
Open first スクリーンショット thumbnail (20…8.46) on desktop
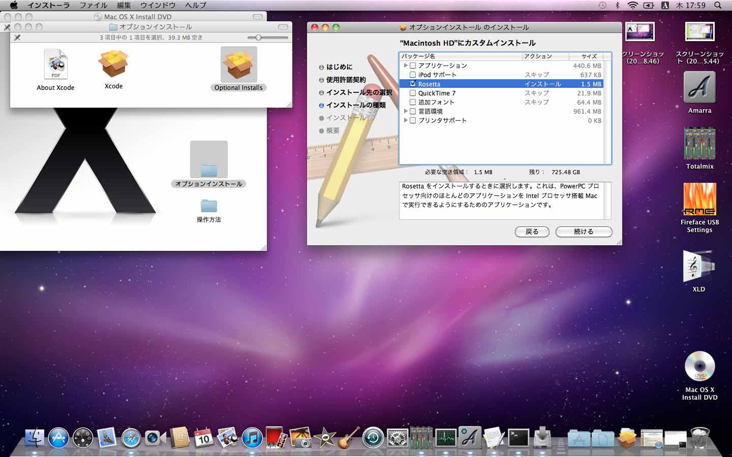point(640,32)
